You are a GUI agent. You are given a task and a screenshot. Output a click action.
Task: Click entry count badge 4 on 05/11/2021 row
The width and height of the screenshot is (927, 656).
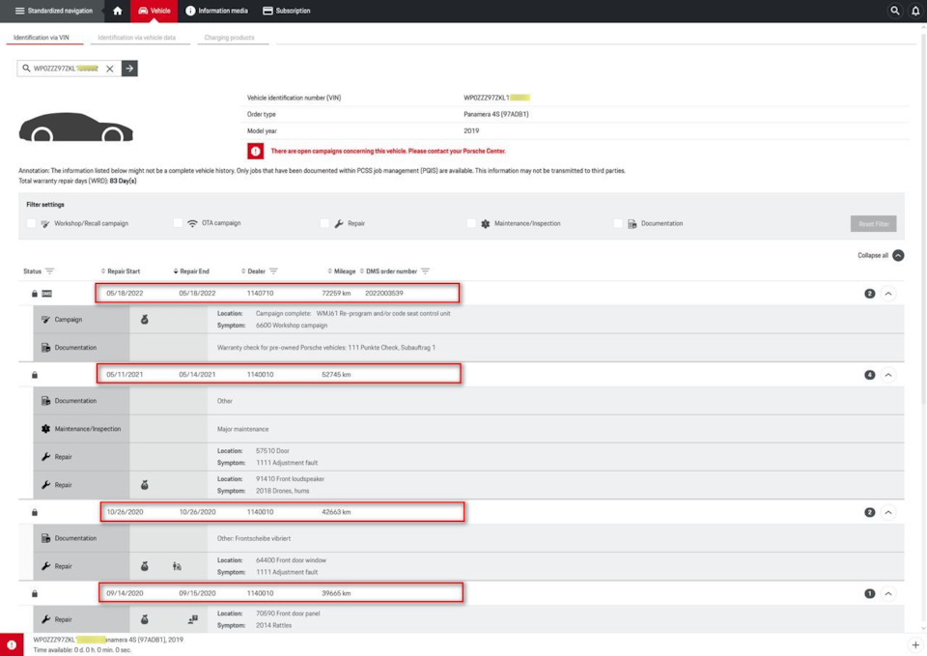pyautogui.click(x=870, y=375)
